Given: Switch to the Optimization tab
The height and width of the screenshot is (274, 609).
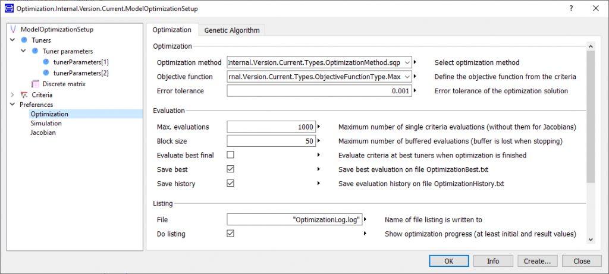Looking at the screenshot, I should point(172,30).
